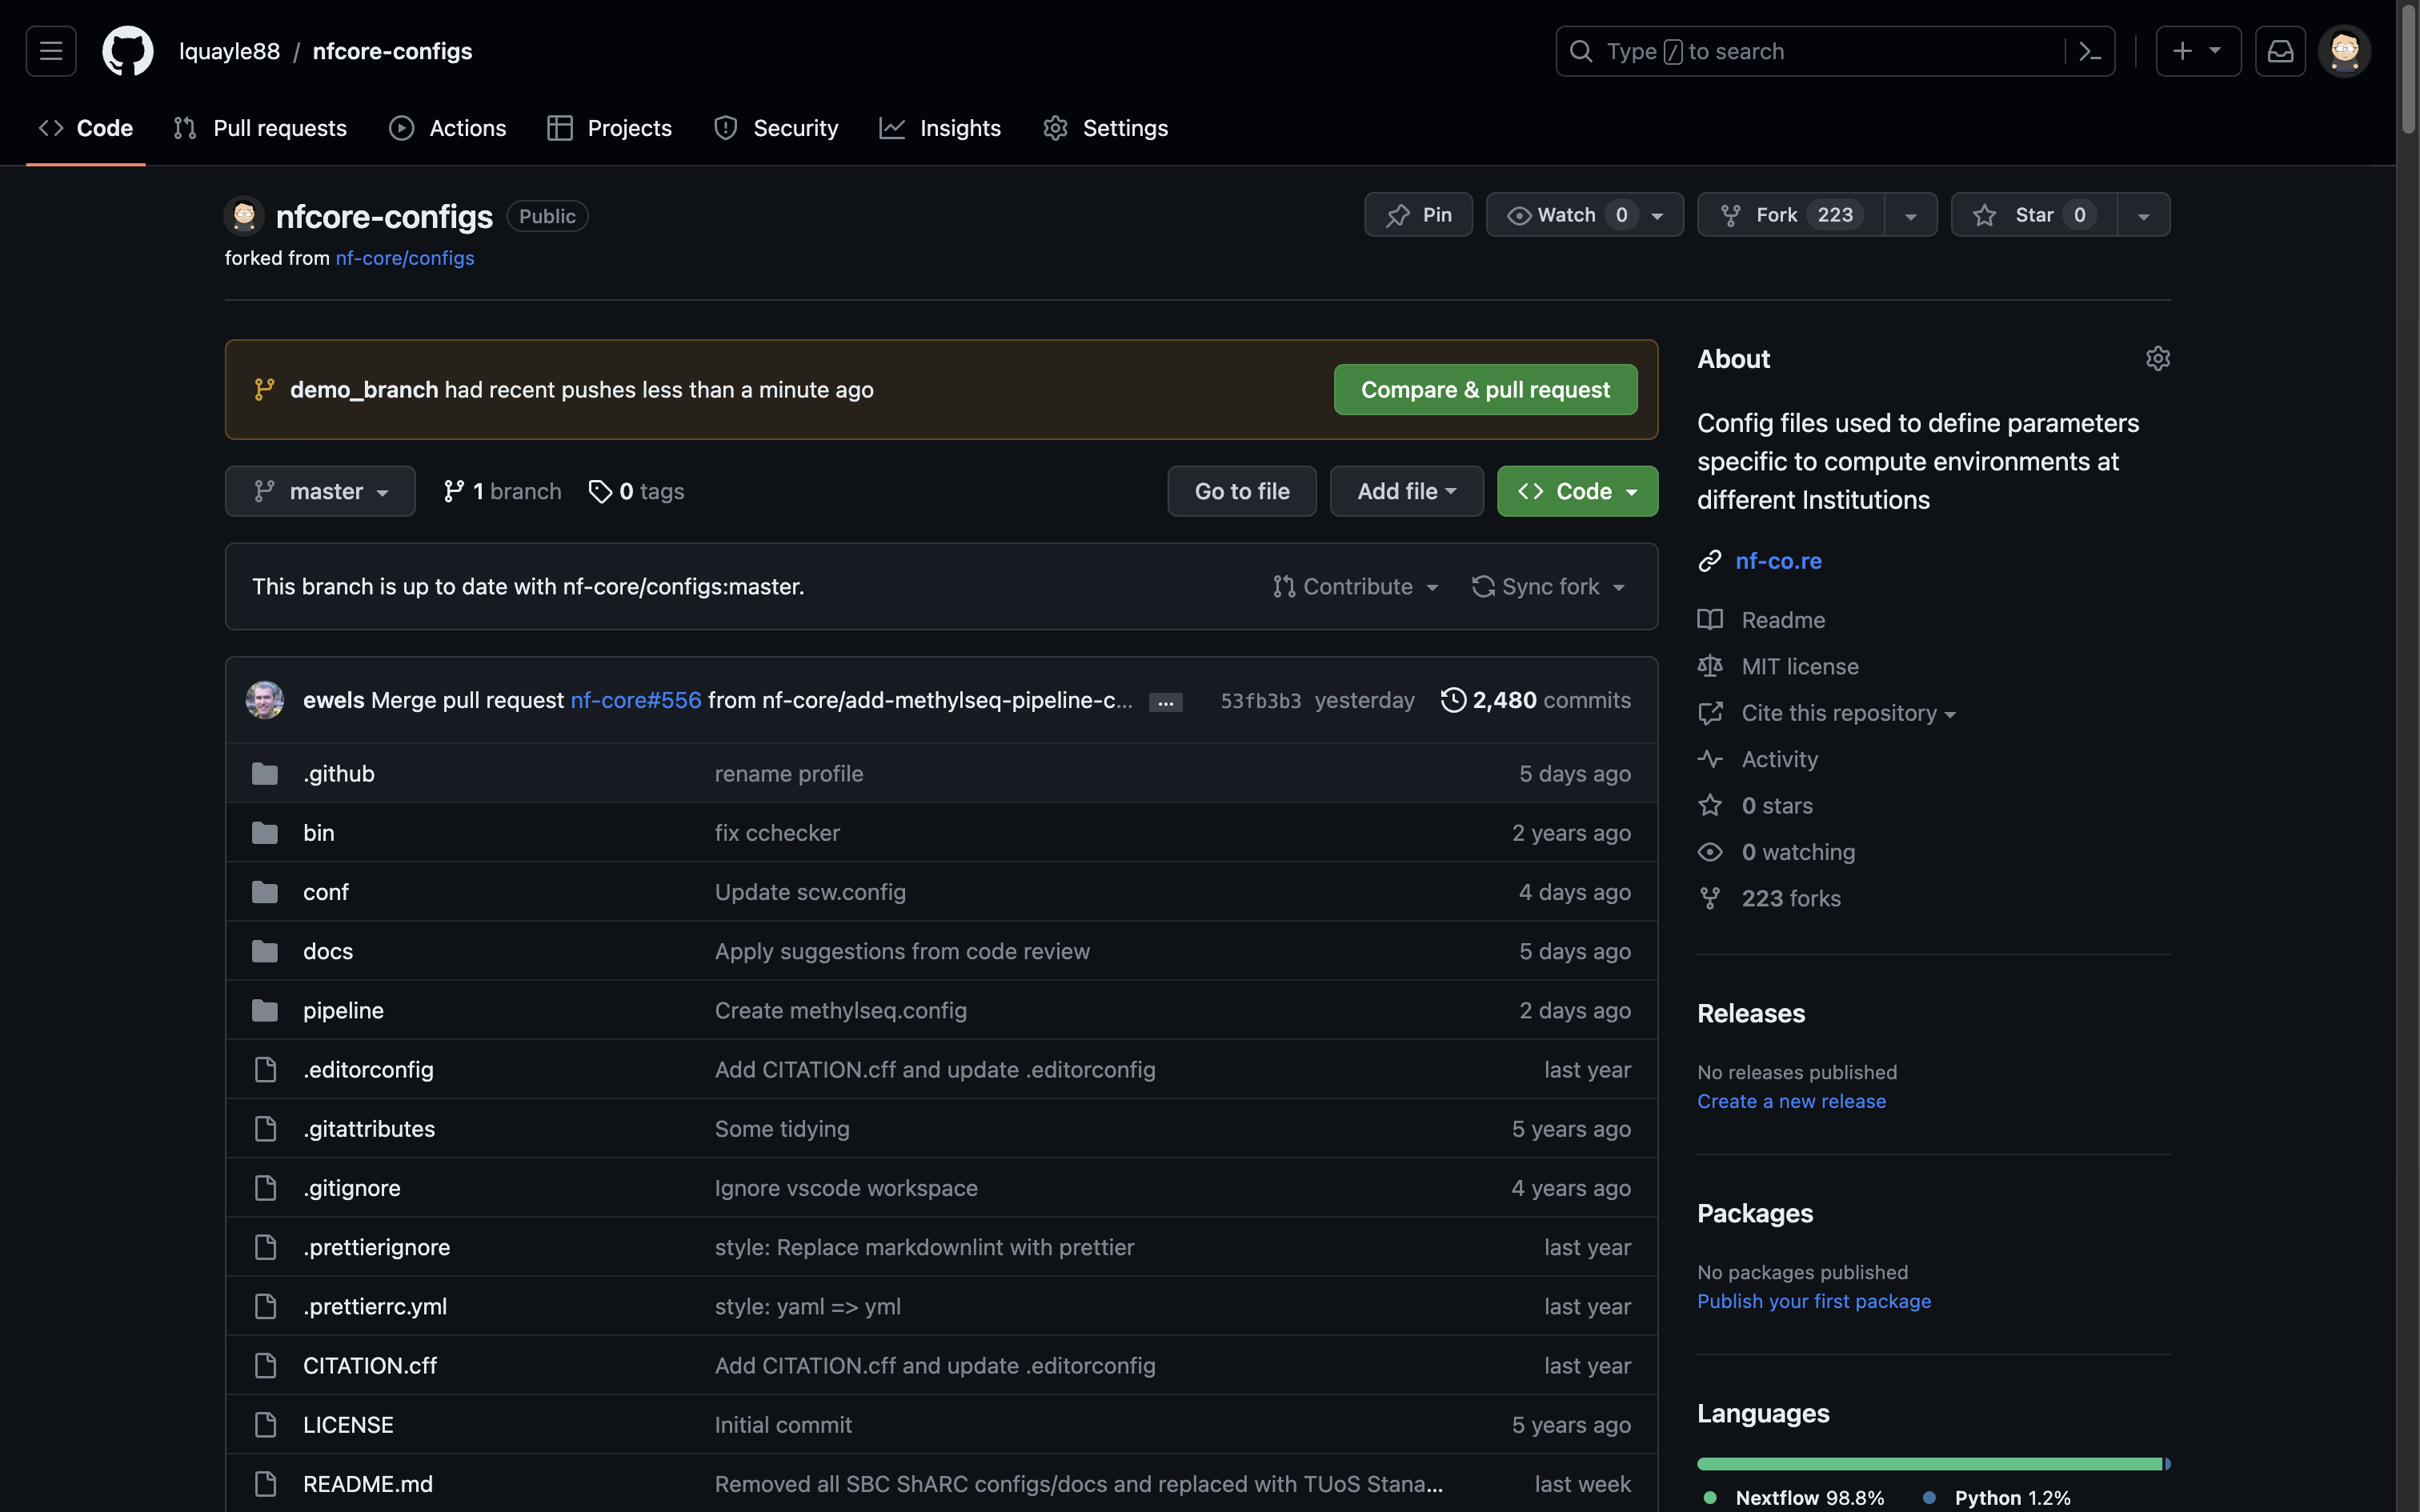This screenshot has height=1512, width=2420.
Task: Click the Nextflow language bar segment
Action: coord(1929,1464)
